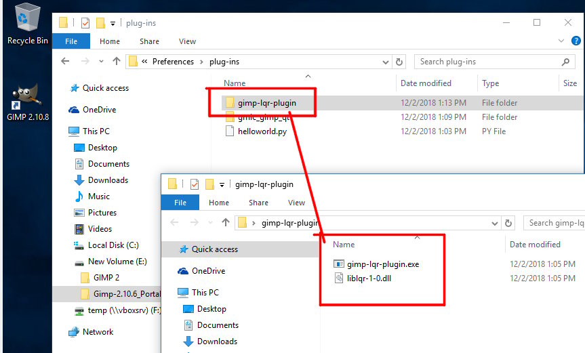This screenshot has height=353, width=585.
Task: Click plug-ins in the address breadcrumb
Action: pos(224,62)
